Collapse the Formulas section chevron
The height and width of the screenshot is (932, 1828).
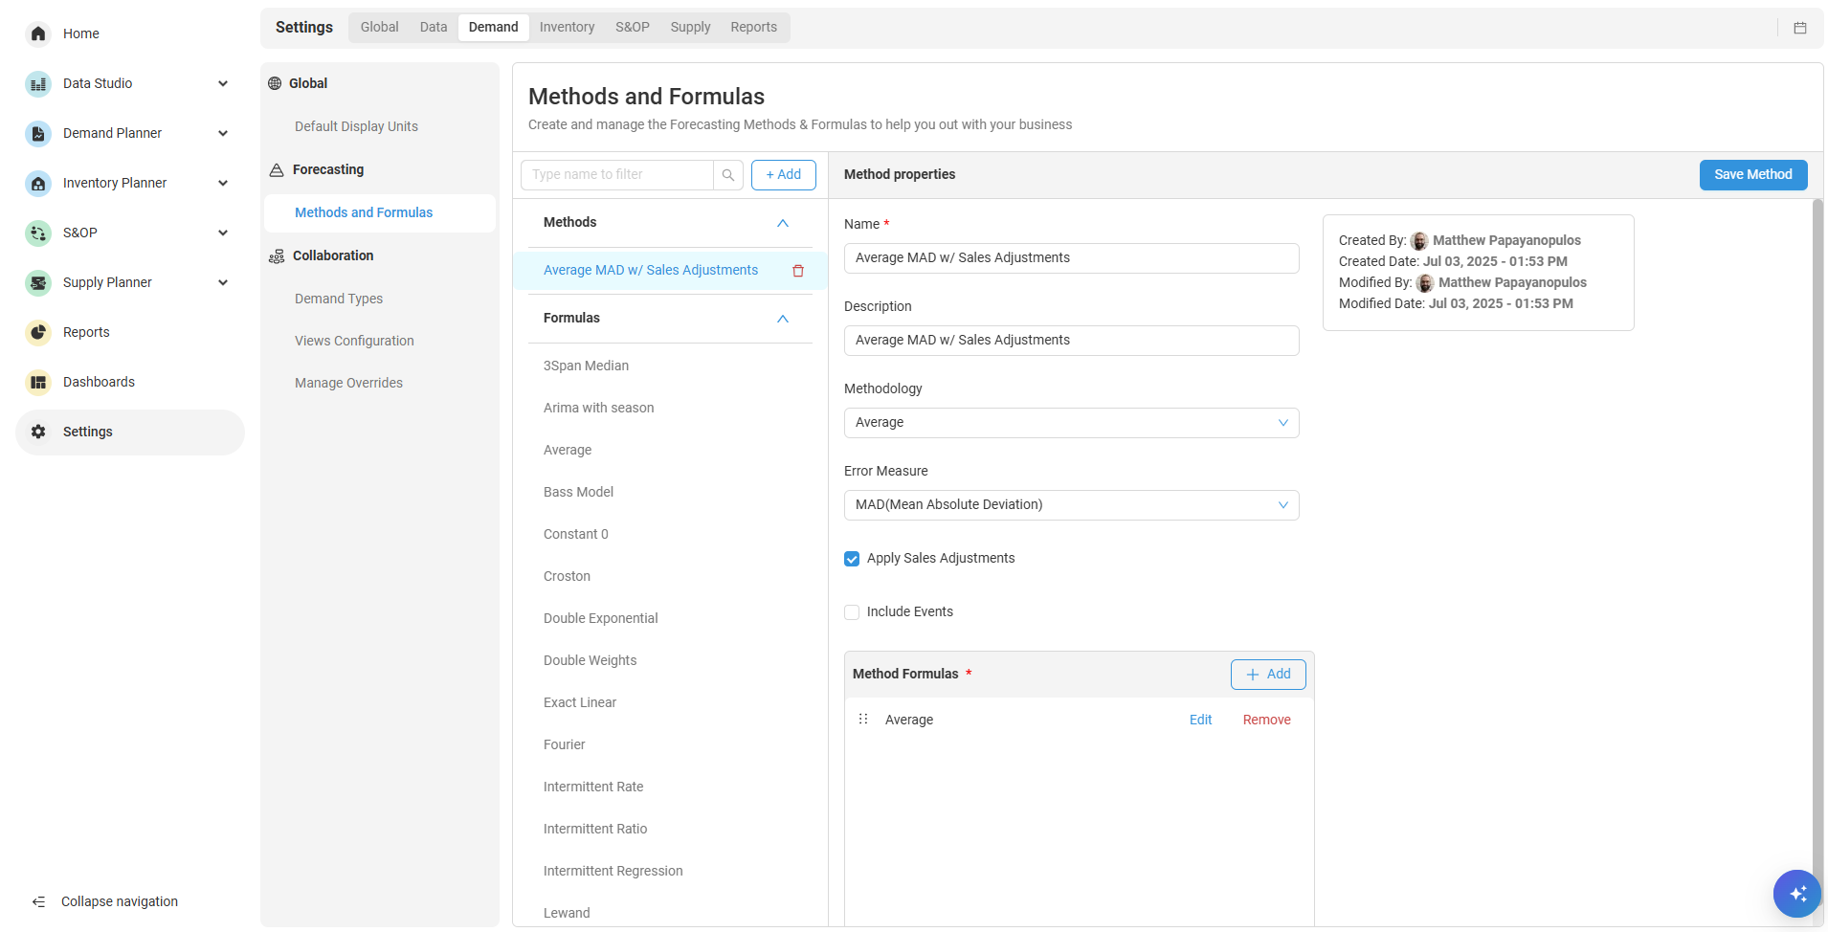(783, 319)
